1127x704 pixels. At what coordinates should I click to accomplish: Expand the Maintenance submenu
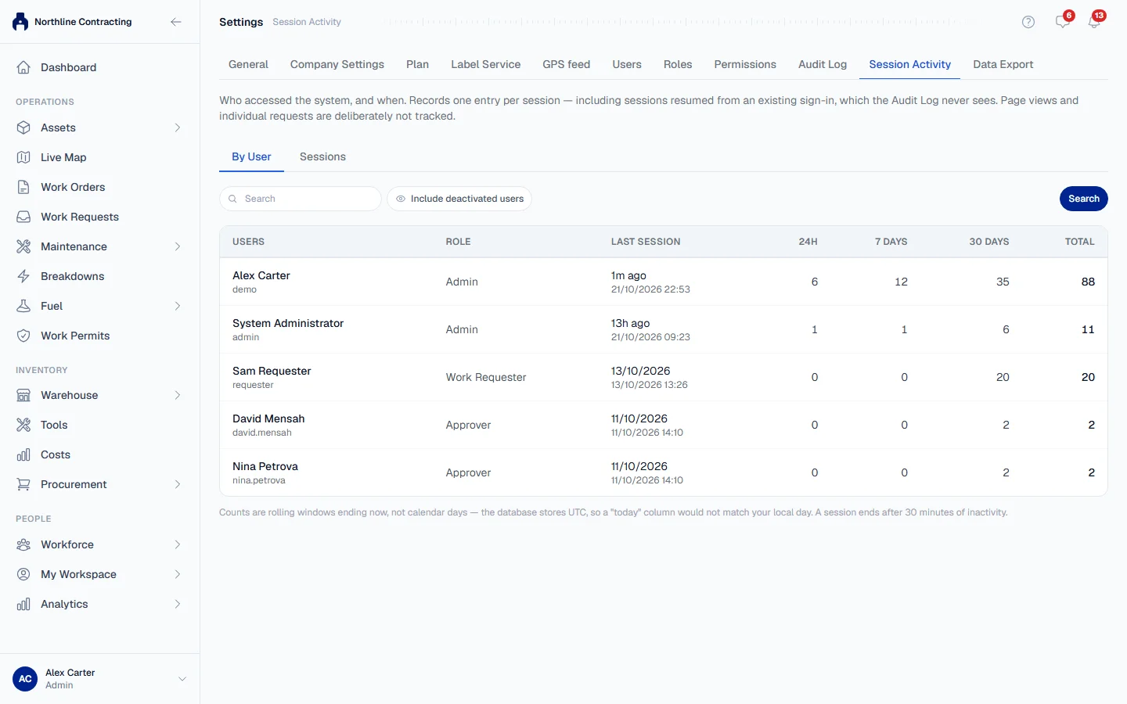click(x=178, y=246)
